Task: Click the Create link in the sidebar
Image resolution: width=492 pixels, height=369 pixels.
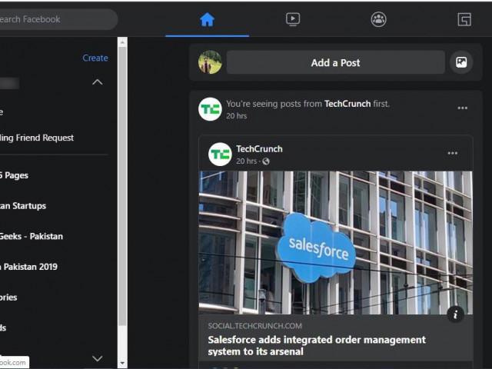Action: point(95,58)
